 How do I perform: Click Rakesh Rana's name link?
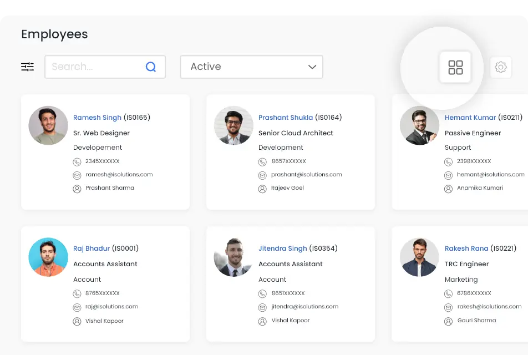tap(466, 248)
